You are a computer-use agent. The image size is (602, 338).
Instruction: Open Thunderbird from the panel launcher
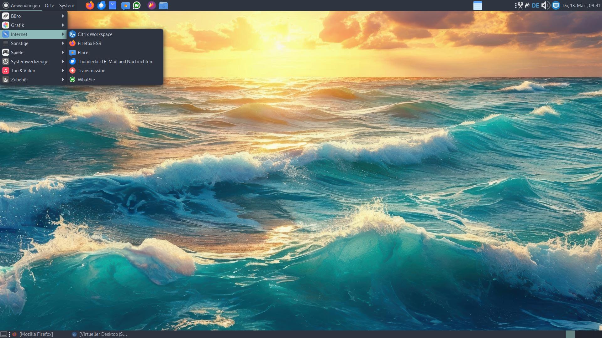(x=101, y=5)
